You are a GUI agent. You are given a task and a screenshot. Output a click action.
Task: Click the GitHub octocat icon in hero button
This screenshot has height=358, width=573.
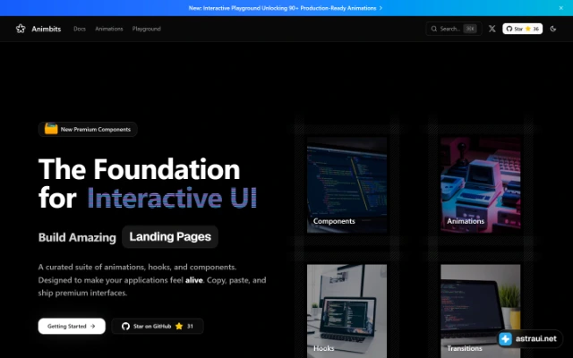(x=125, y=326)
